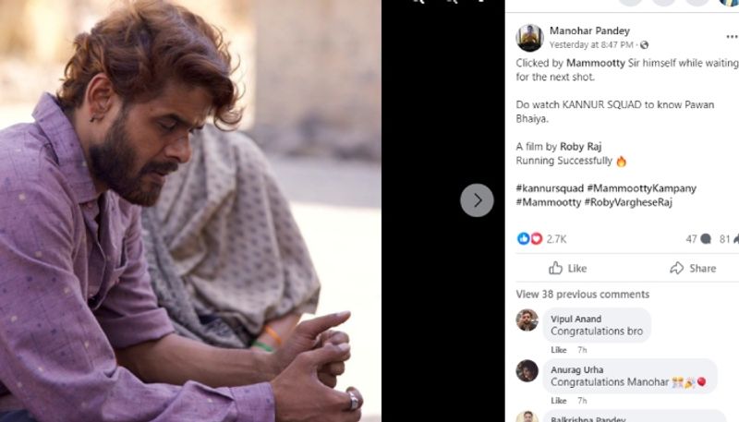Expand View 38 previous comments

click(x=582, y=295)
